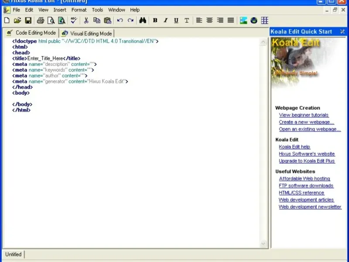Toggle italic formatting

[165, 20]
